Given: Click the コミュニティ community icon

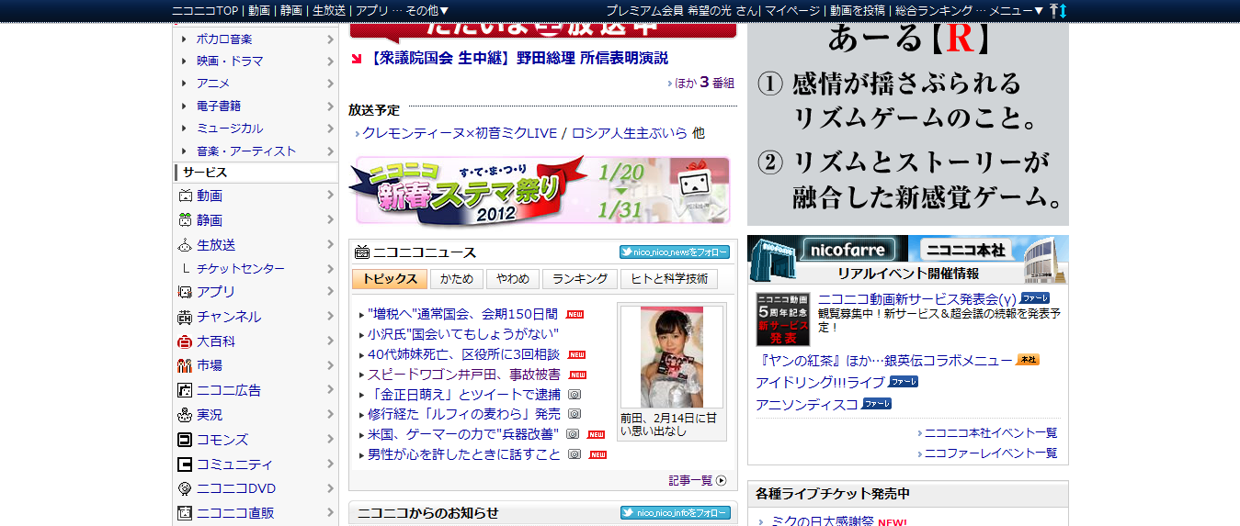Looking at the screenshot, I should point(185,464).
